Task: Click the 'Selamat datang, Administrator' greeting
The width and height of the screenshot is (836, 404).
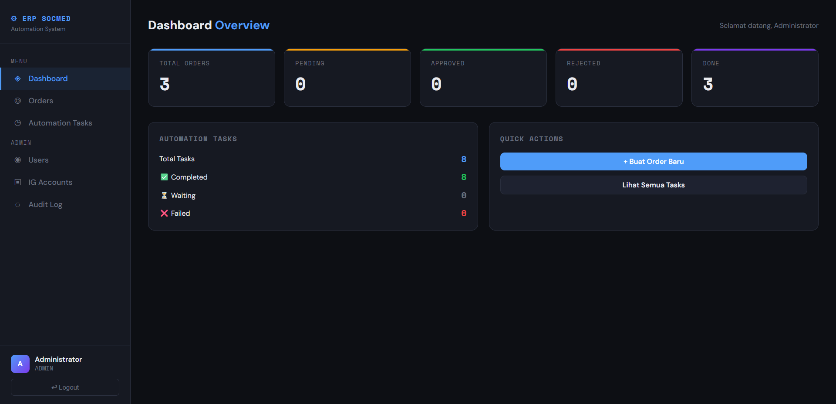Action: [769, 26]
